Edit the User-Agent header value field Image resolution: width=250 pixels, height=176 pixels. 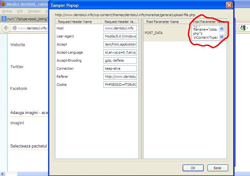[x=120, y=36]
